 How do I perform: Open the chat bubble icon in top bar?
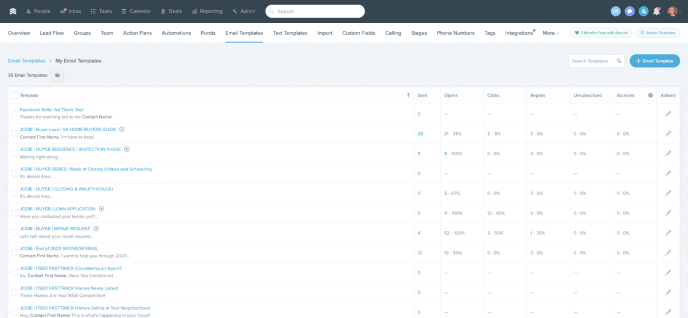(630, 11)
